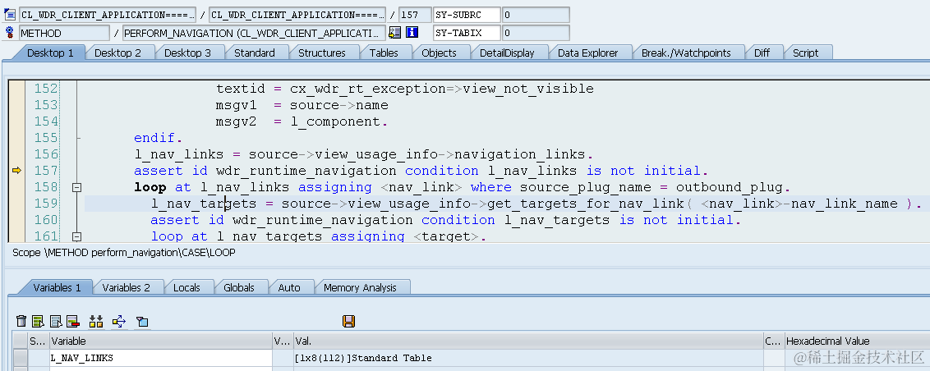Click the SY-TABIX field
Viewport: 930px width, 371px height.
click(466, 33)
